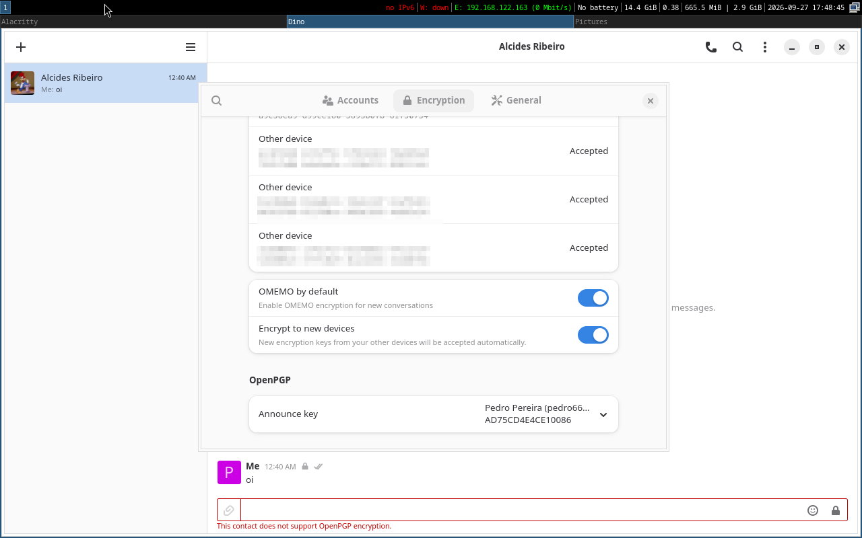Click the message text input field
This screenshot has height=538, width=862.
522,510
